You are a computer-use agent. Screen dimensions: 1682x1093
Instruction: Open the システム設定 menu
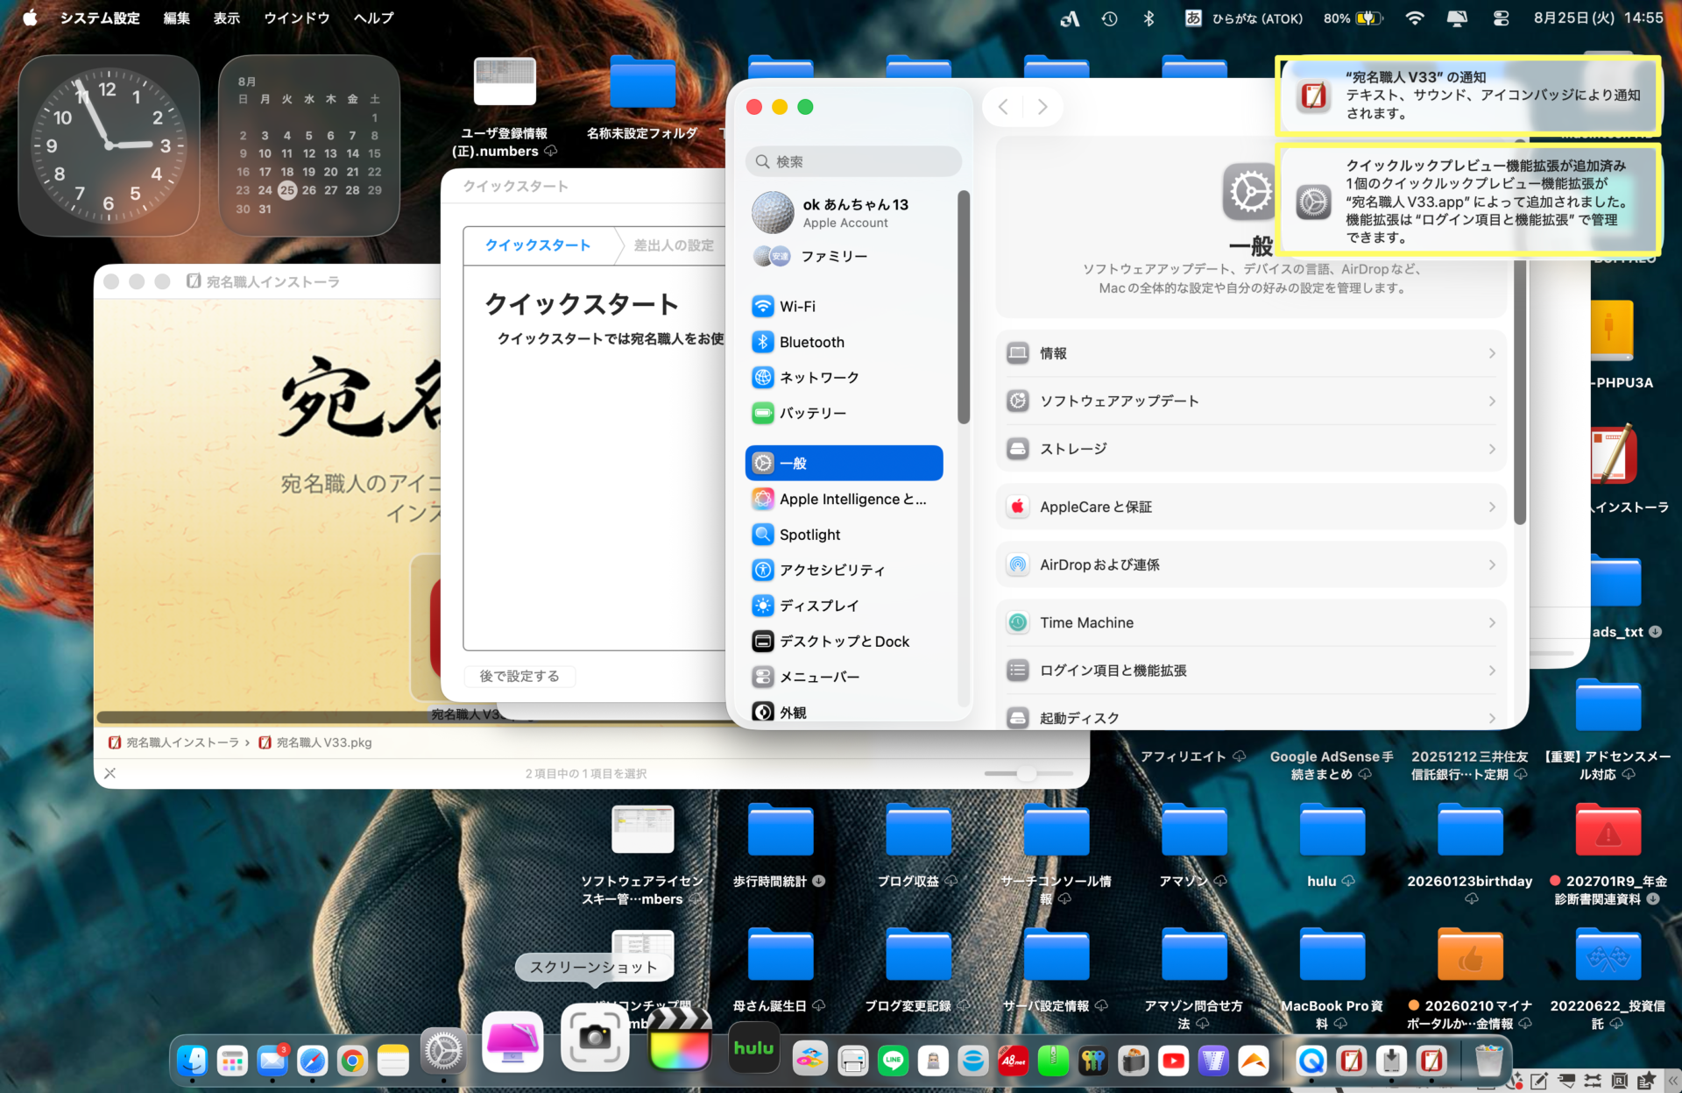pos(100,18)
